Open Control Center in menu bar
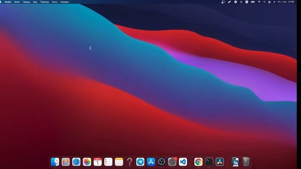The height and width of the screenshot is (169, 301). point(269,2)
